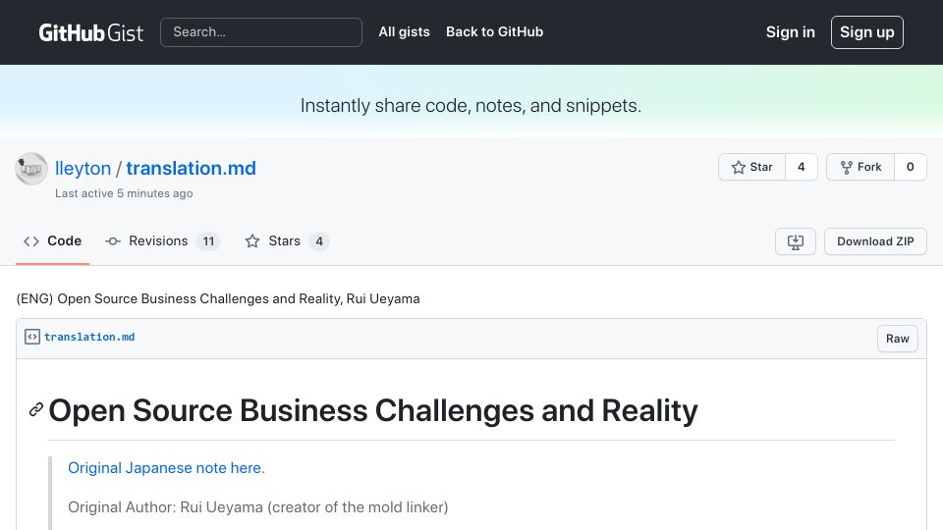Fork this gist with the Fork button
This screenshot has height=530, width=943.
860,167
